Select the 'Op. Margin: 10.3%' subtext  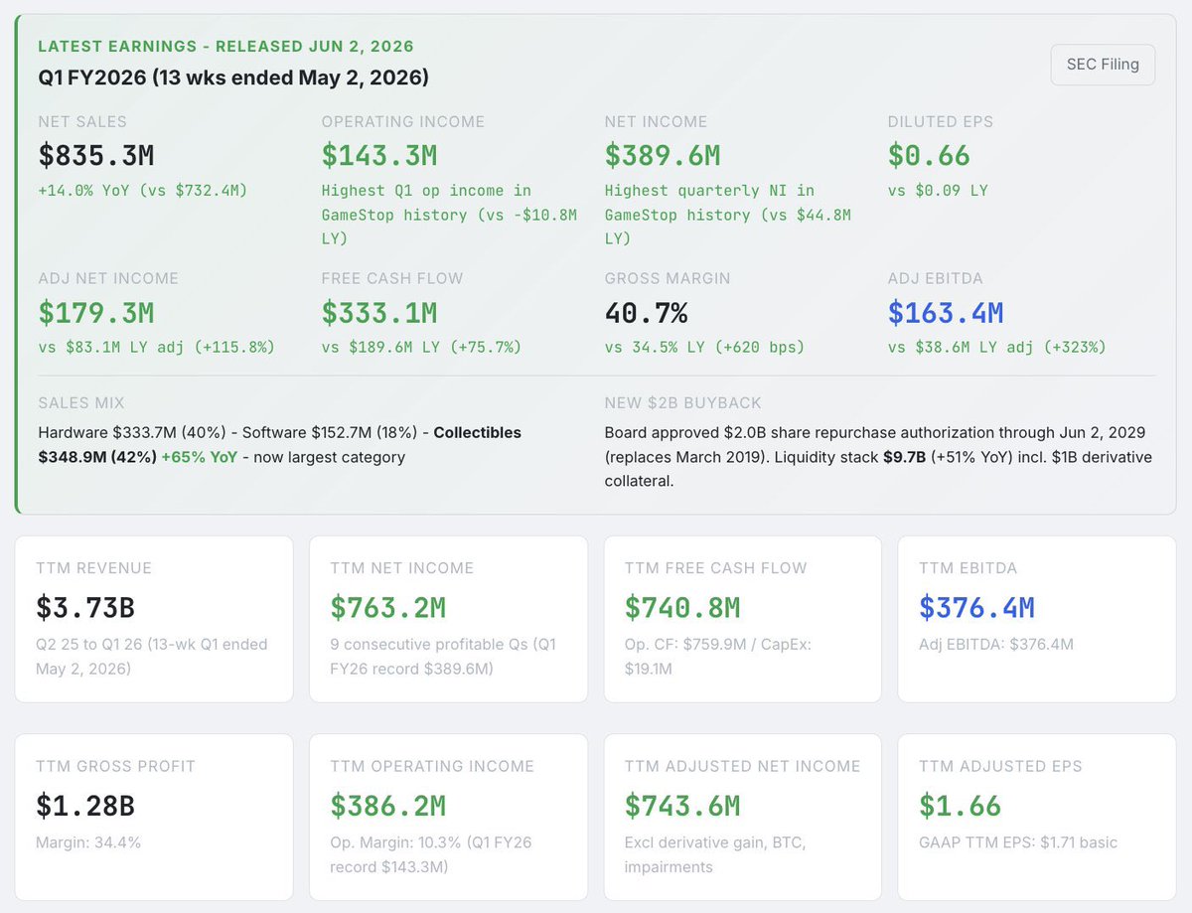[431, 854]
